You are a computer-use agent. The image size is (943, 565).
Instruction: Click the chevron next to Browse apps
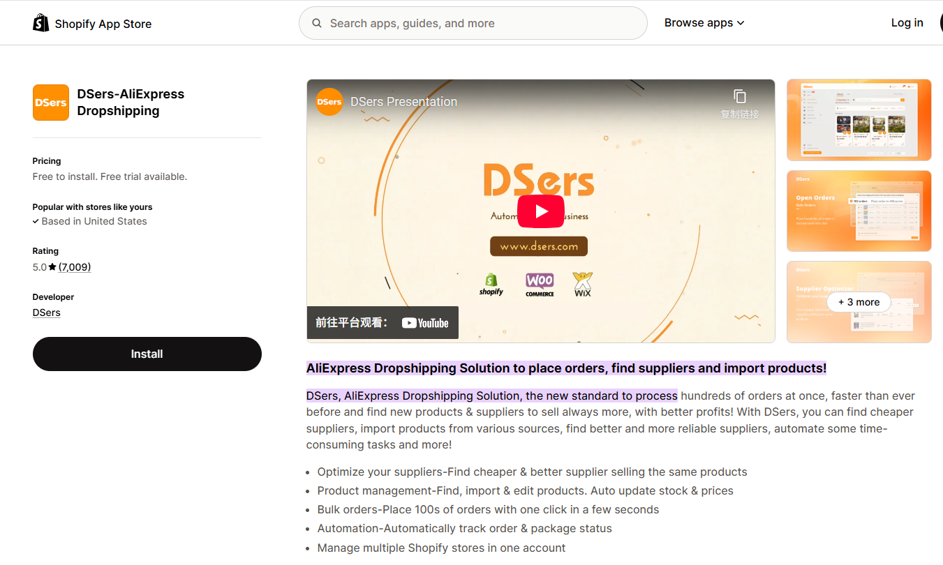click(741, 22)
